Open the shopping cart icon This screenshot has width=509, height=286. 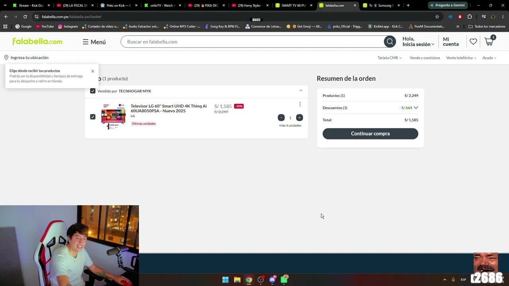click(x=489, y=41)
